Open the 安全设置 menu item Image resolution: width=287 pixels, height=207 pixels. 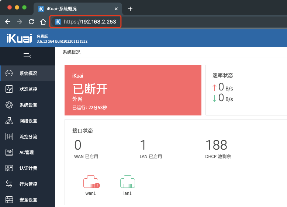click(27, 200)
